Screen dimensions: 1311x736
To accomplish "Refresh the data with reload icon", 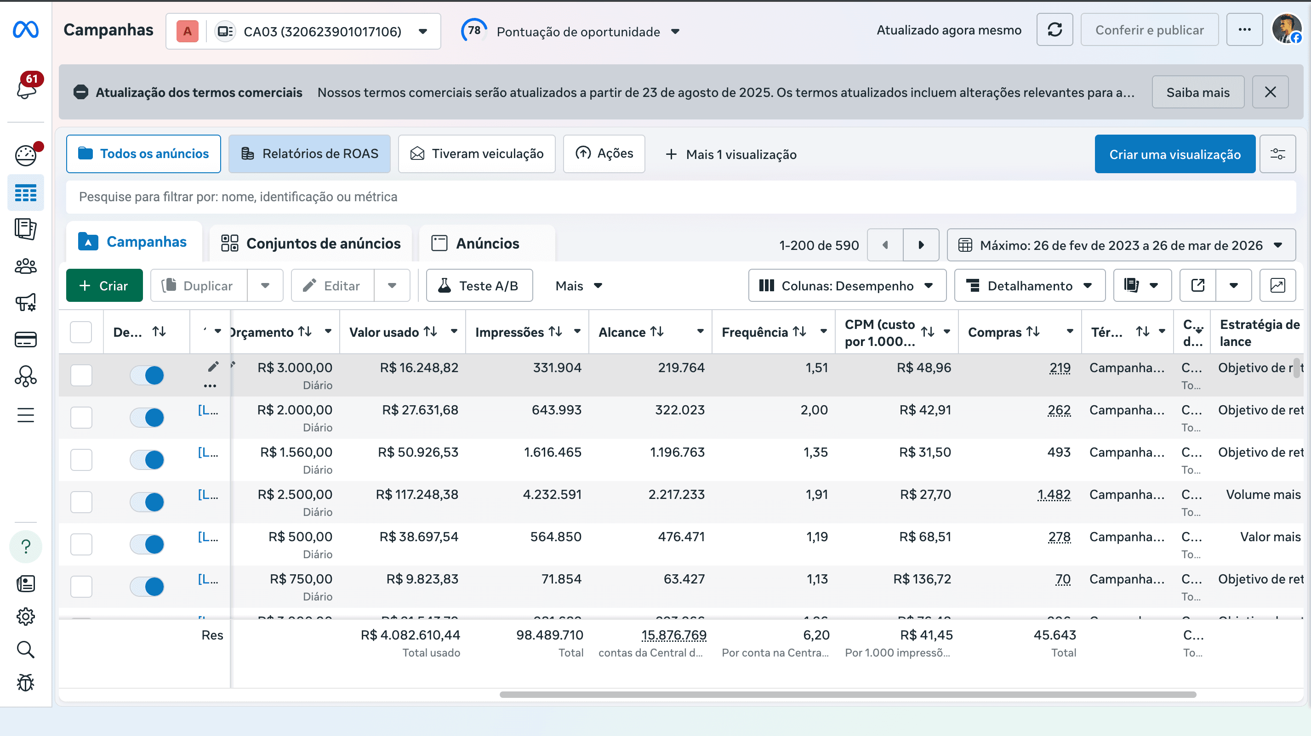I will 1054,30.
